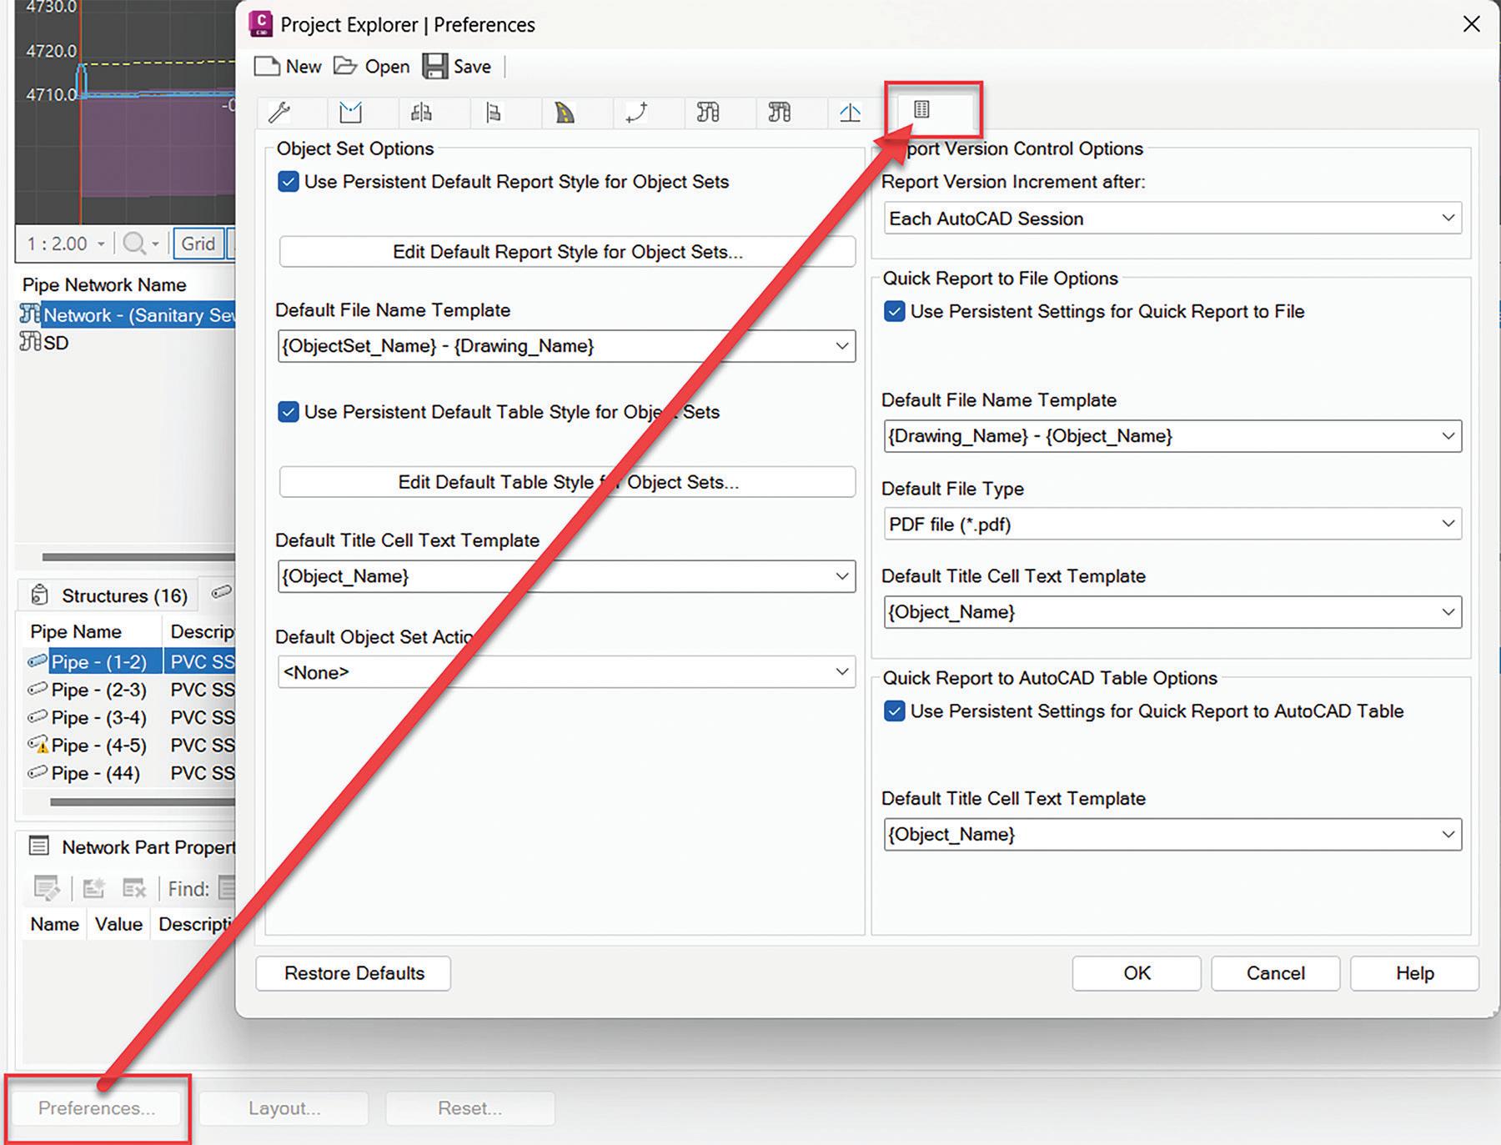This screenshot has width=1501, height=1145.
Task: Click the New document icon in Preferences
Action: [267, 67]
